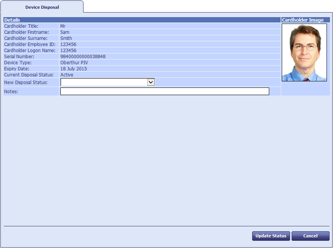Image resolution: width=333 pixels, height=248 pixels.
Task: Click the Notes label
Action: [x=11, y=92]
